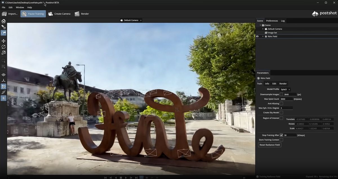The width and height of the screenshot is (338, 179).
Task: Click the Render toolbar button
Action: pos(82,14)
